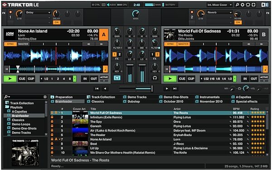Image resolution: width=272 pixels, height=170 pixels.
Task: Skip to previous track in browser transport
Action: coord(97,89)
